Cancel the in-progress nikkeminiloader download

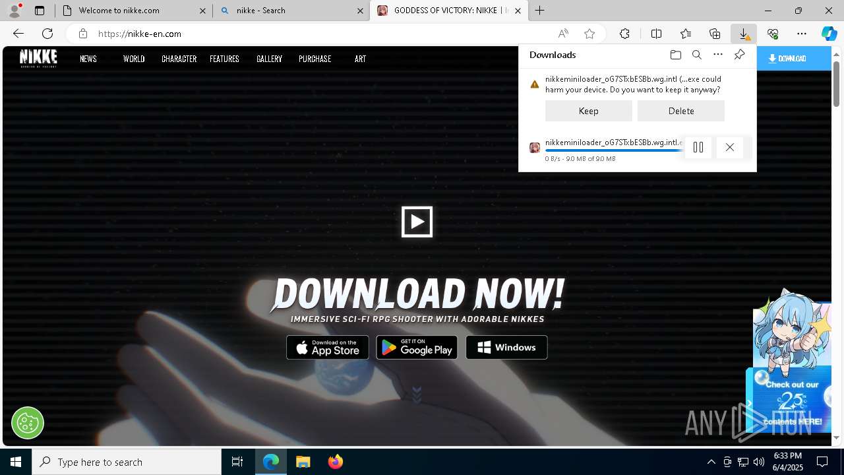pyautogui.click(x=730, y=148)
